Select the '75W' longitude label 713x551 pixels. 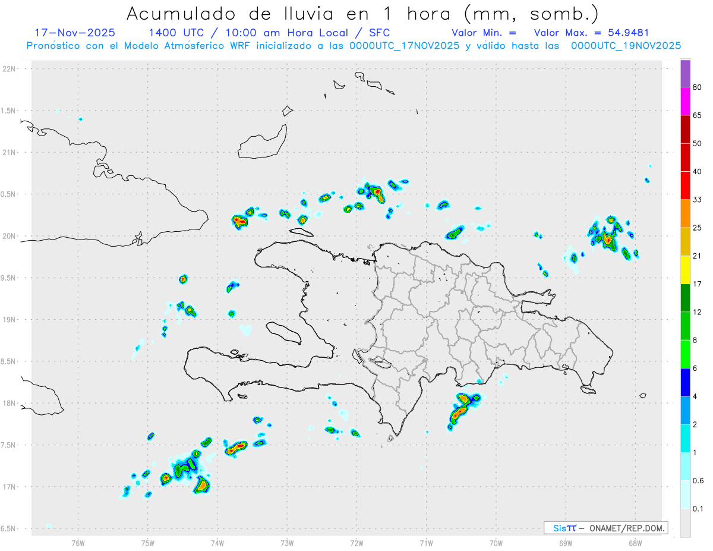point(148,543)
